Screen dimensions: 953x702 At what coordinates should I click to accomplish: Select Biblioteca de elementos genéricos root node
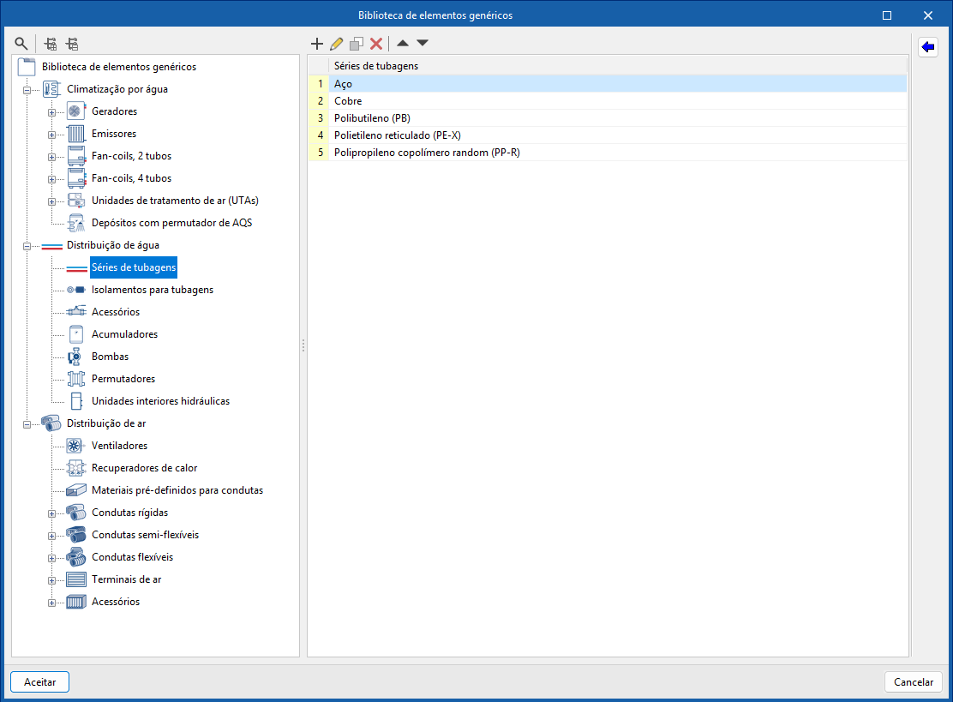pos(118,67)
